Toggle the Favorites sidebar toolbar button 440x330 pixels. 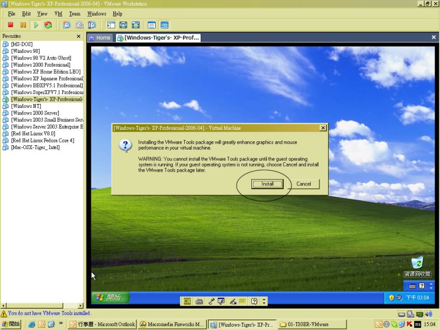111,25
